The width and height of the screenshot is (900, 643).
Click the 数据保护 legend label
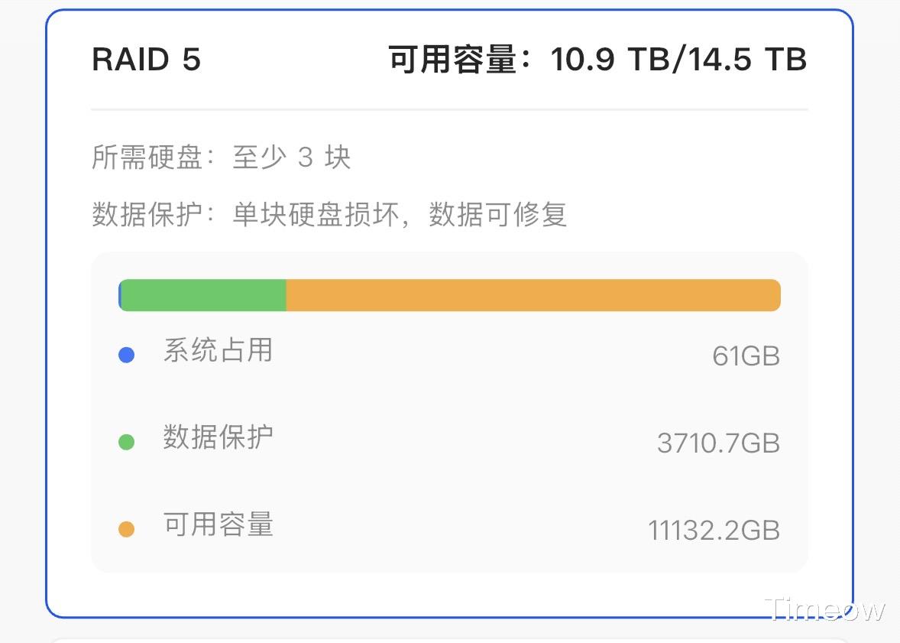click(x=218, y=437)
